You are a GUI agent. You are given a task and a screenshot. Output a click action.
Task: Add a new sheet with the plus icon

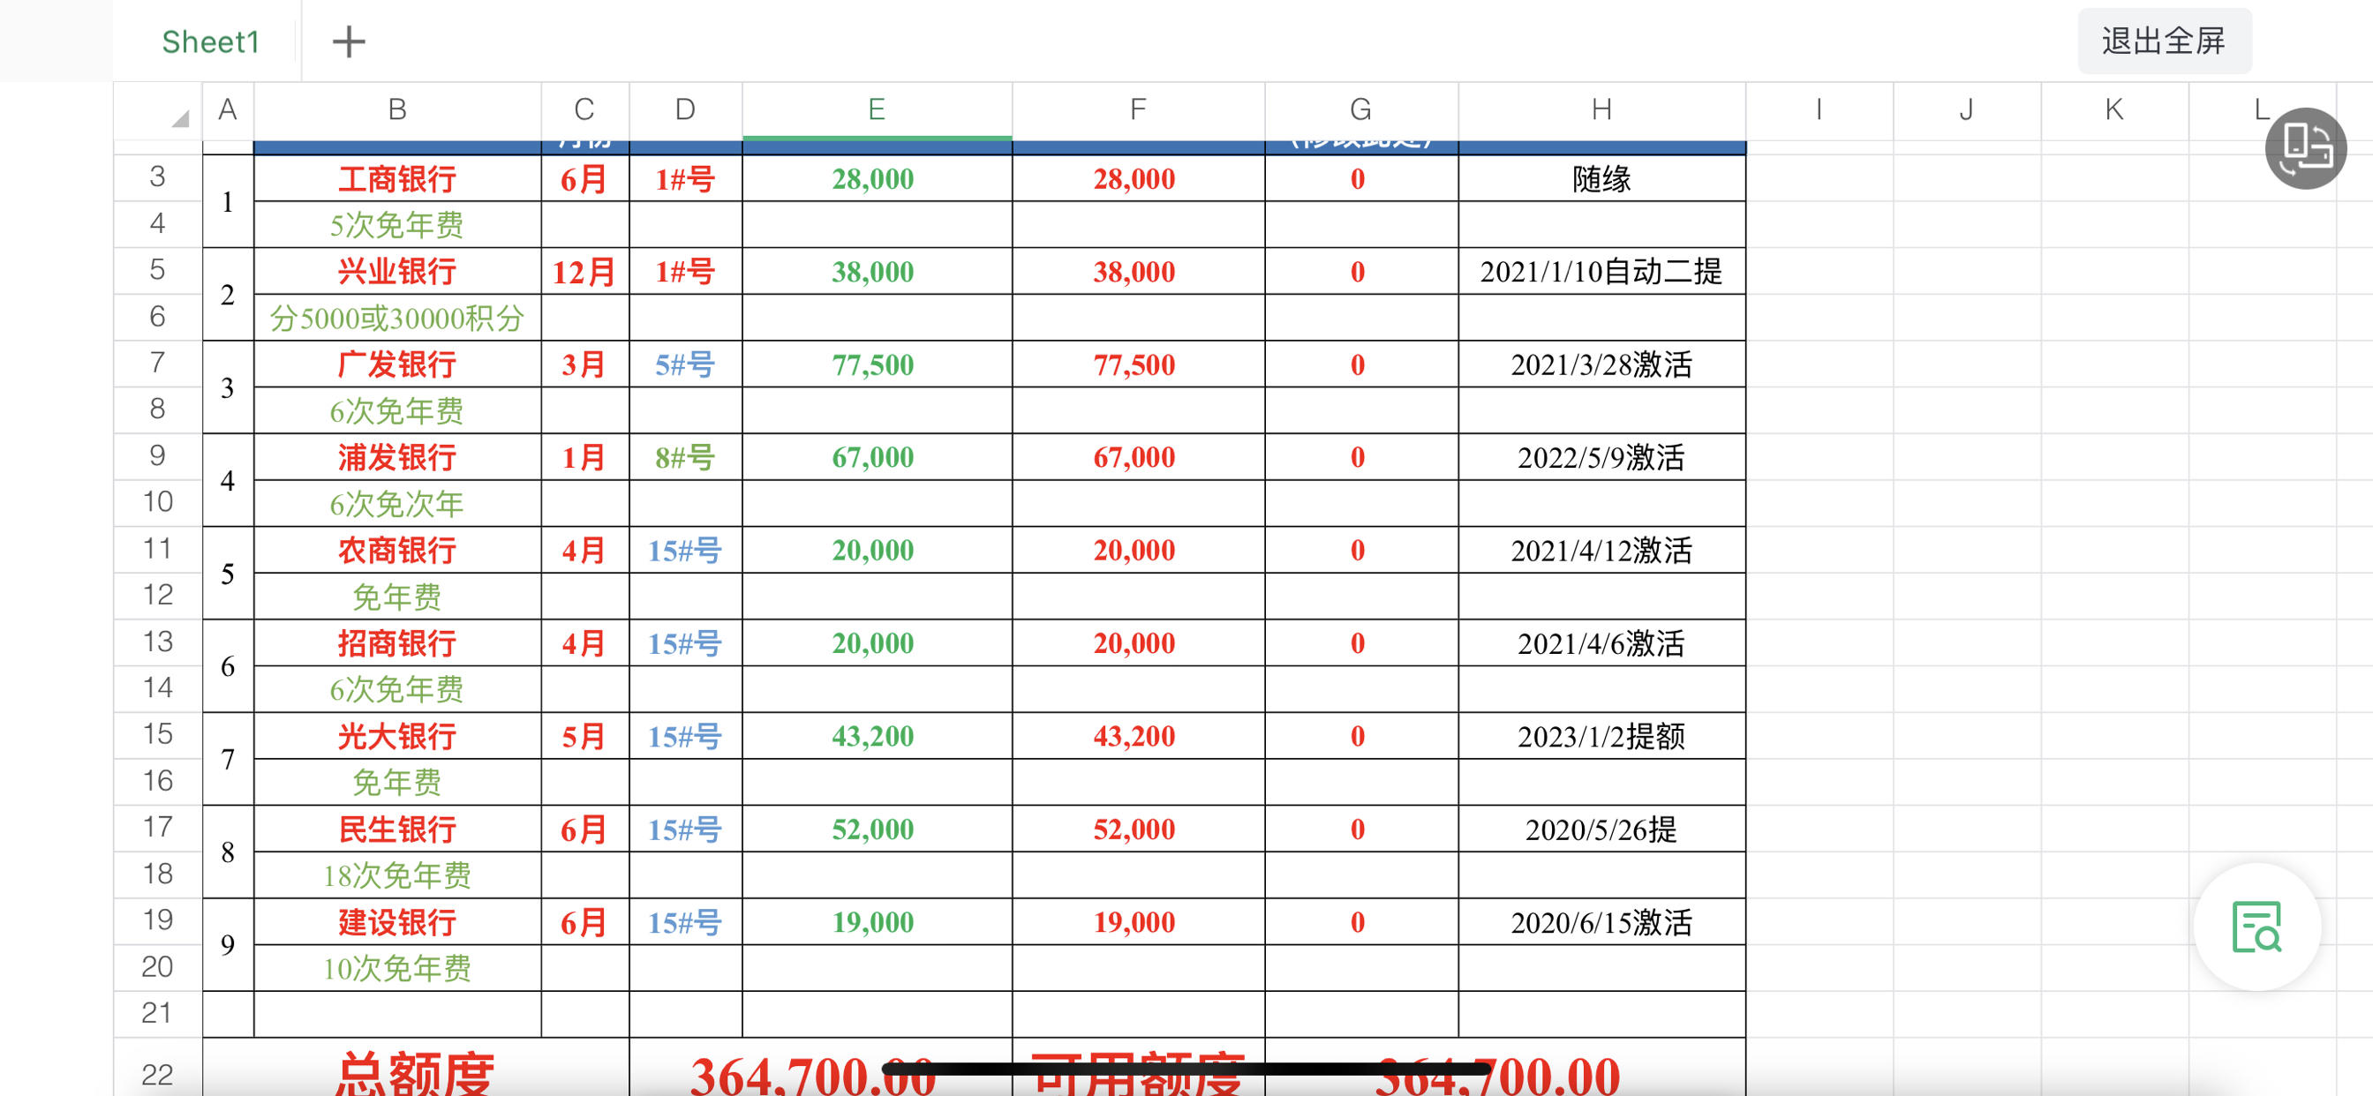[x=348, y=41]
